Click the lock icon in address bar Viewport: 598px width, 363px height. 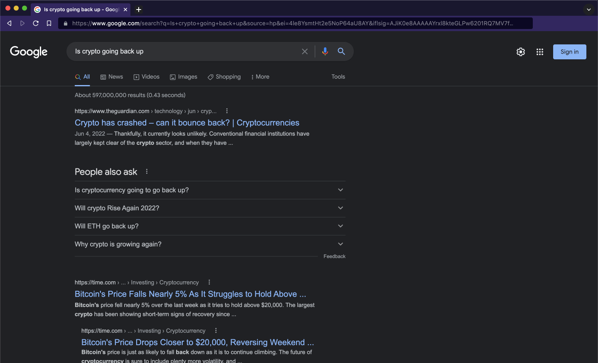[65, 23]
